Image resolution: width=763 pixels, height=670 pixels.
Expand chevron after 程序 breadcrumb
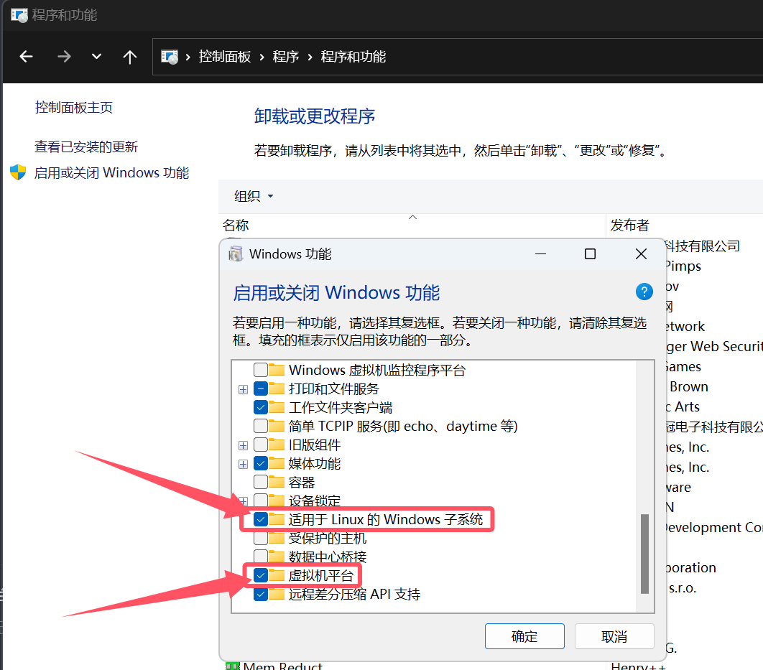[x=310, y=57]
